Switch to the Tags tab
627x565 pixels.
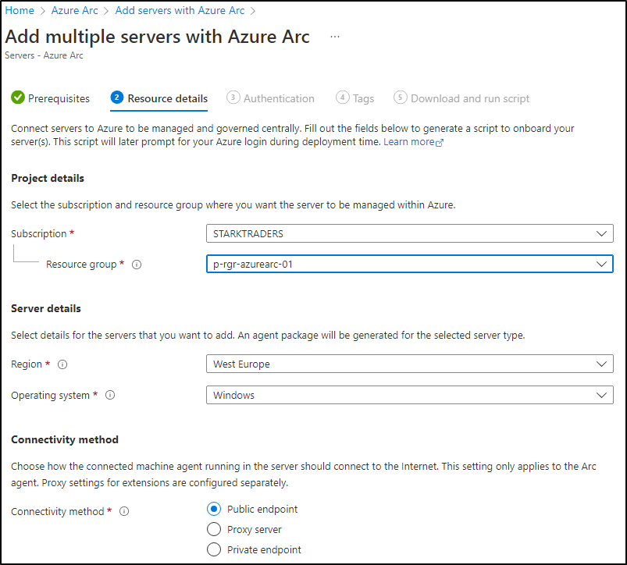(x=355, y=98)
